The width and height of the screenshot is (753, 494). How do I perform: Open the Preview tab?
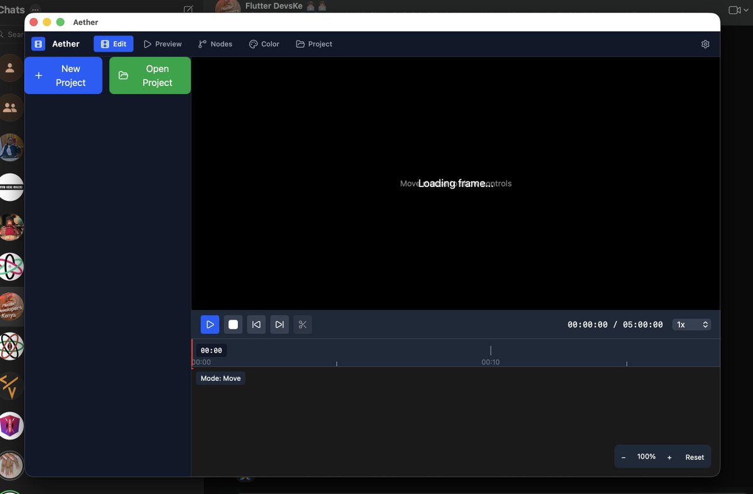point(163,44)
